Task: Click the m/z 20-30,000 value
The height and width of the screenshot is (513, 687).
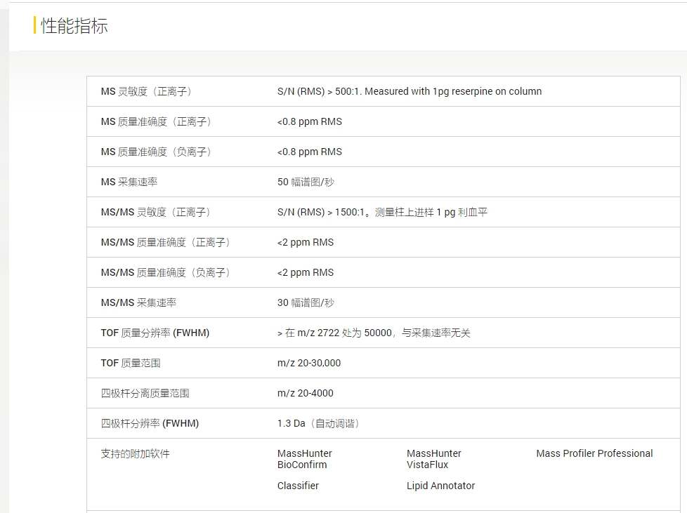Action: [309, 364]
